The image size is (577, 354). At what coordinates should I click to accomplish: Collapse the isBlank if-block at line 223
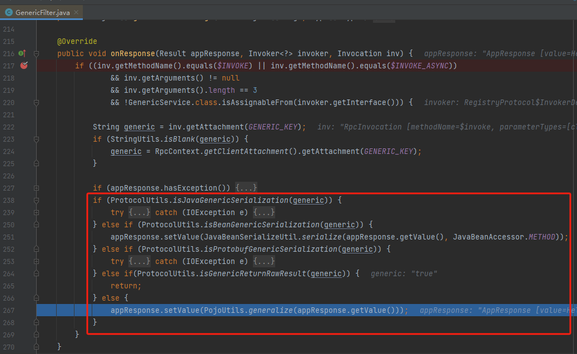[x=37, y=139]
